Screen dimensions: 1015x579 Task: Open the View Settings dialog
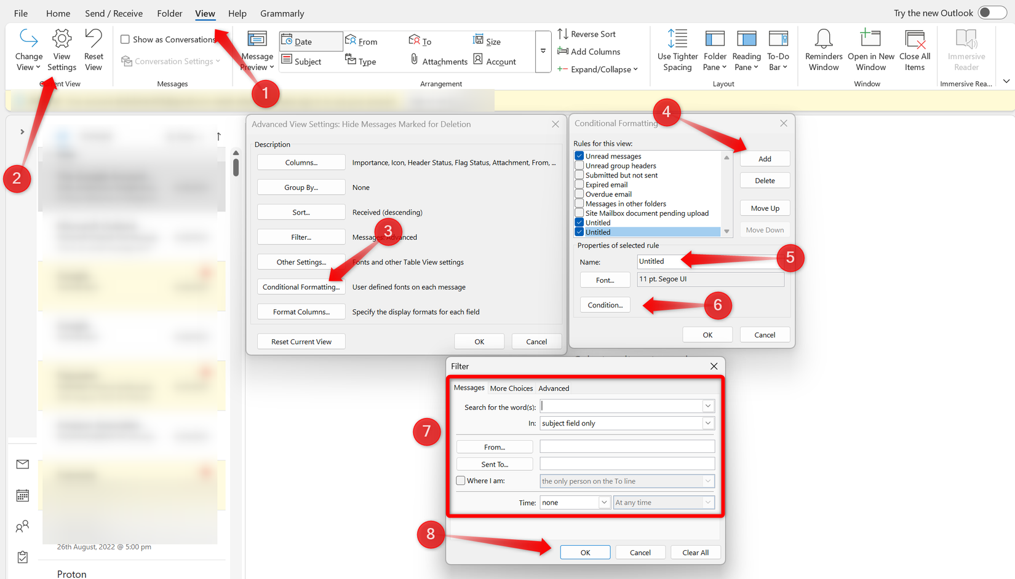pos(62,49)
